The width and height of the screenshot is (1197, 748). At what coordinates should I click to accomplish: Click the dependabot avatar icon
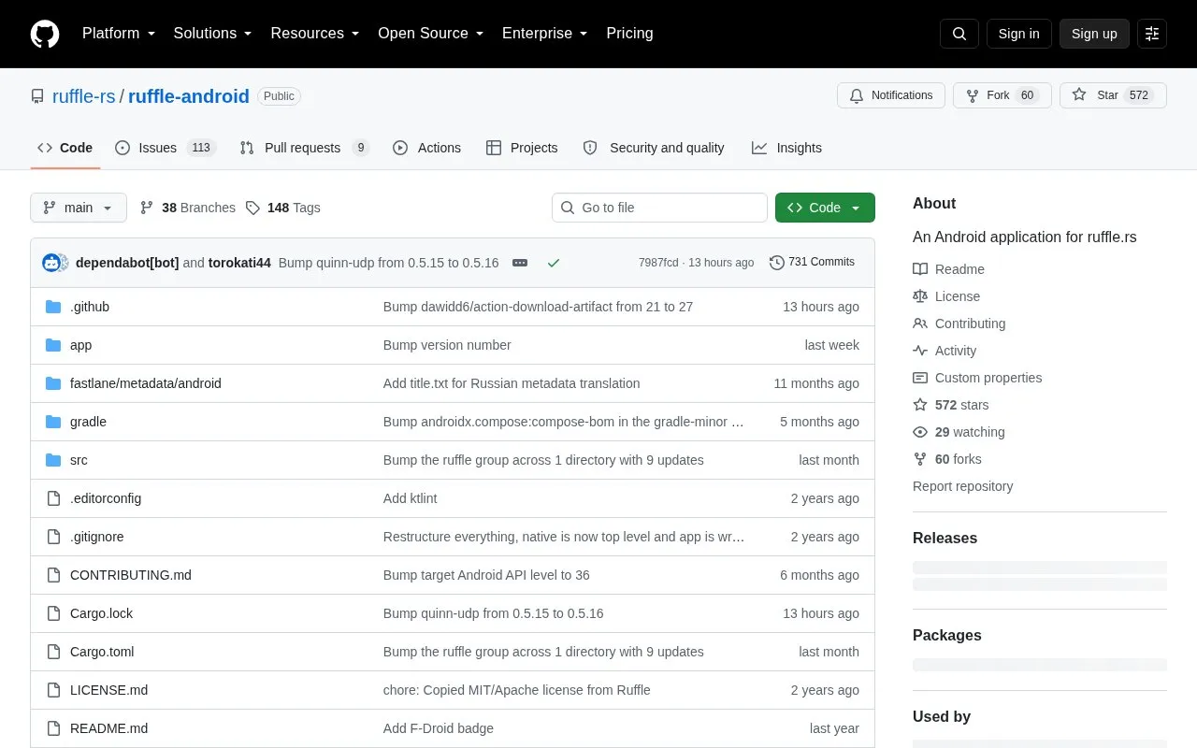(x=52, y=263)
